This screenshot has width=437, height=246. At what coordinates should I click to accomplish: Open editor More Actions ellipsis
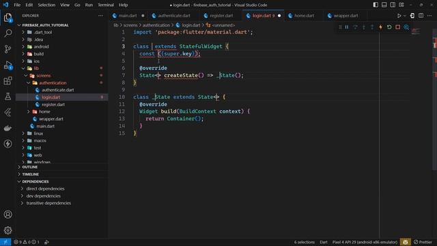429,16
